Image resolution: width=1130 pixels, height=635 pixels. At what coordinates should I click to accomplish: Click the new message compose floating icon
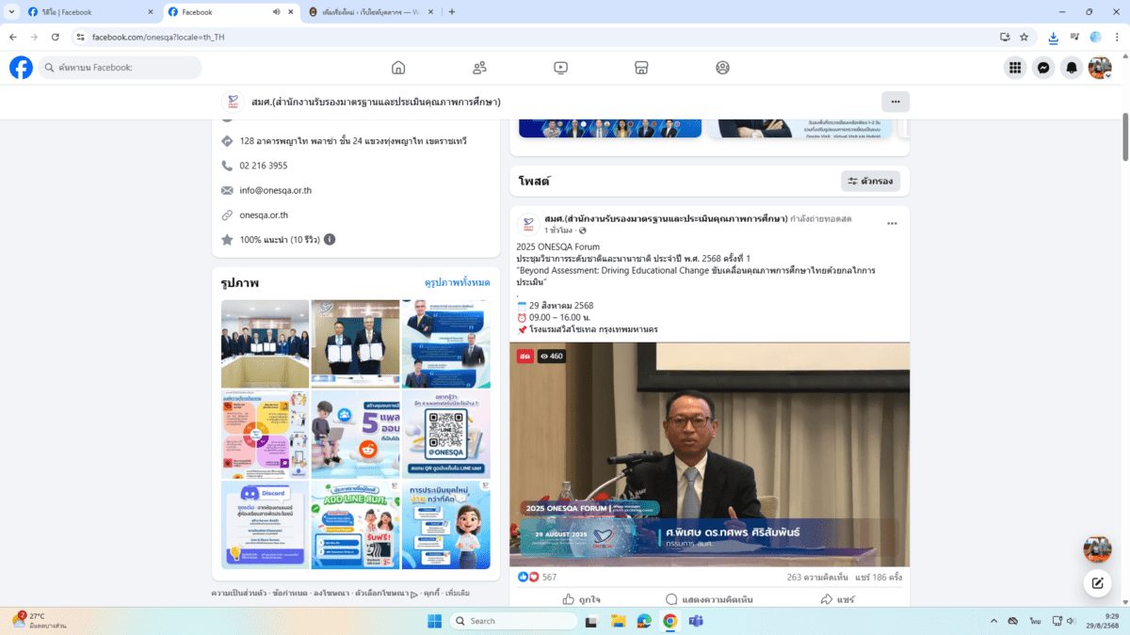click(1097, 583)
